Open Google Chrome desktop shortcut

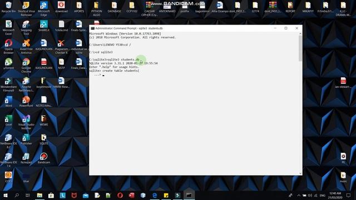point(26,66)
